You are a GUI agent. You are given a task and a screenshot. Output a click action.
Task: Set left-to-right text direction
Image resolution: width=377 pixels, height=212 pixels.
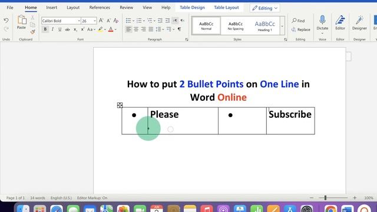tap(175, 21)
